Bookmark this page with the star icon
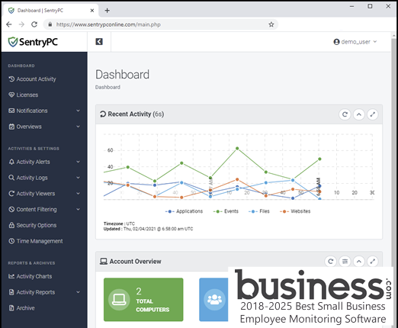Image resolution: width=398 pixels, height=328 pixels. point(271,24)
